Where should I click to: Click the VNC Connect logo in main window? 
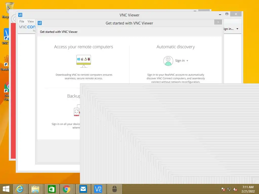click(27, 28)
